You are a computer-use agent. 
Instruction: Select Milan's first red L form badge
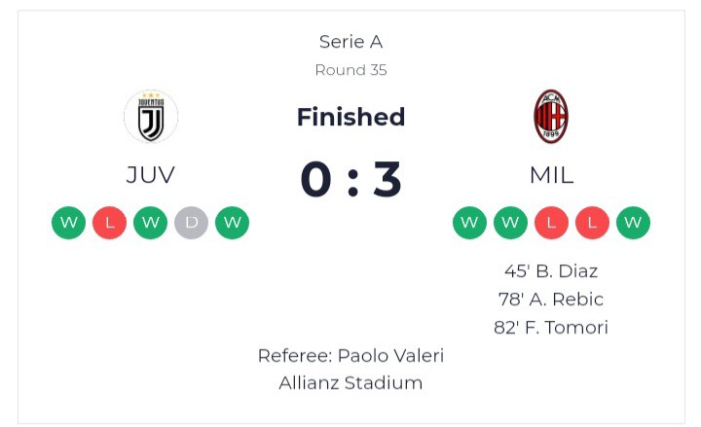[551, 223]
